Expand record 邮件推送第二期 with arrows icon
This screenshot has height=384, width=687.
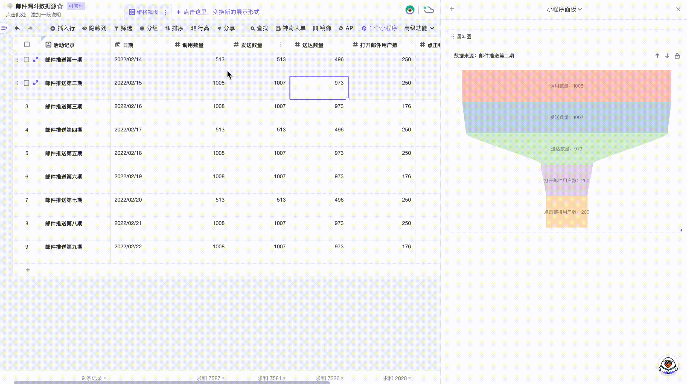click(x=36, y=83)
